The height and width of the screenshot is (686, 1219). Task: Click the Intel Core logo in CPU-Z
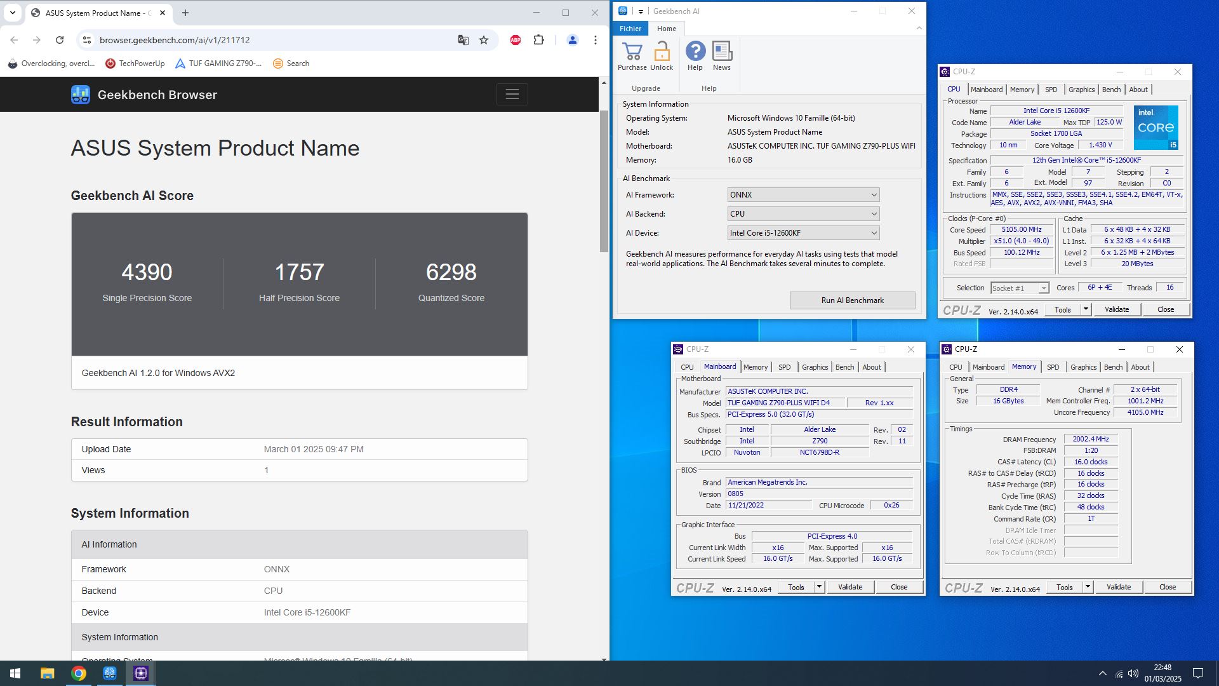[1156, 128]
